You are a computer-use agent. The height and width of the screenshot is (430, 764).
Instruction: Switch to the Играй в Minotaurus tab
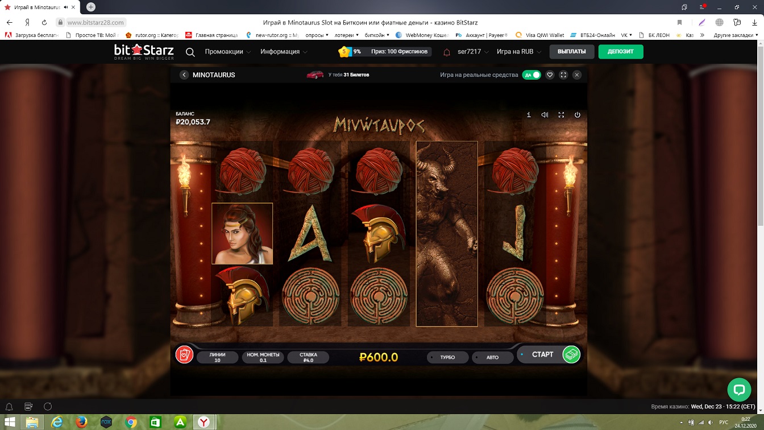point(38,7)
